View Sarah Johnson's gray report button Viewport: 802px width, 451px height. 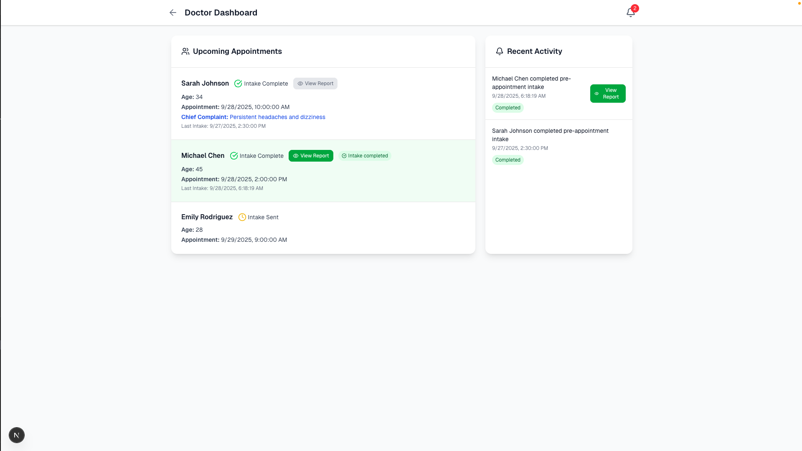click(315, 84)
